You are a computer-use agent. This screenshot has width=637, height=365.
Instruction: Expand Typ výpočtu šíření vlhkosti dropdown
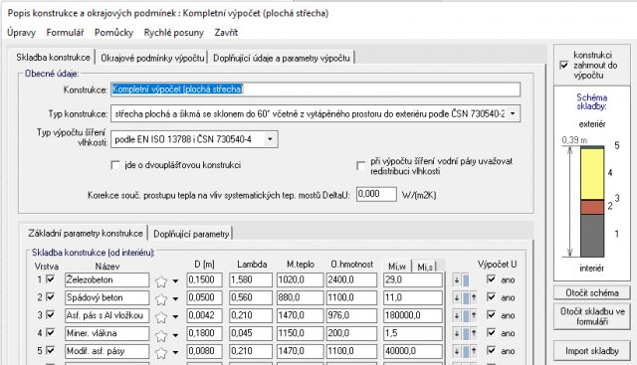[x=270, y=139]
